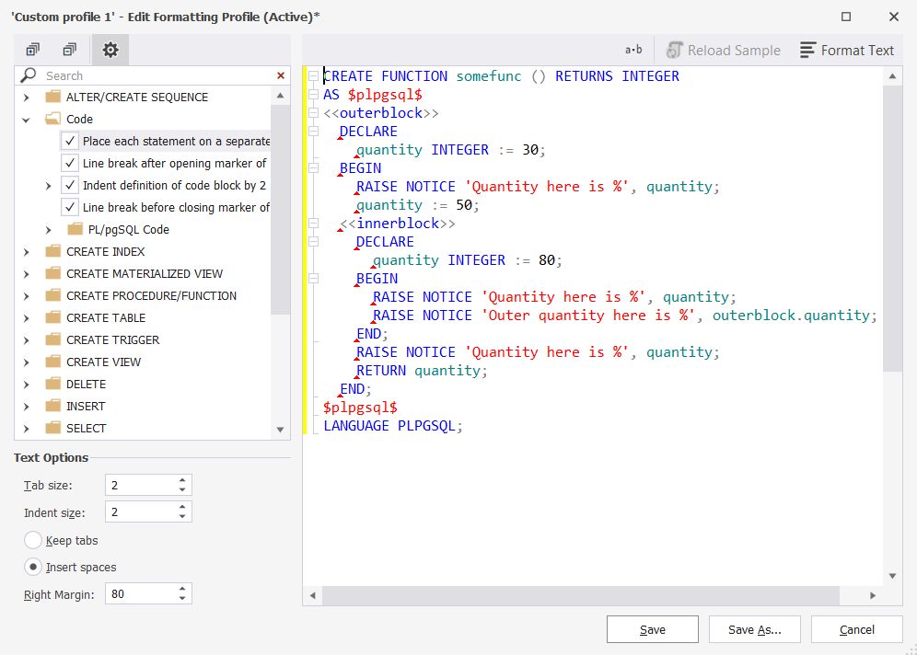The height and width of the screenshot is (655, 917).
Task: Uncheck Indent definition of code block by 2
Action: point(70,185)
